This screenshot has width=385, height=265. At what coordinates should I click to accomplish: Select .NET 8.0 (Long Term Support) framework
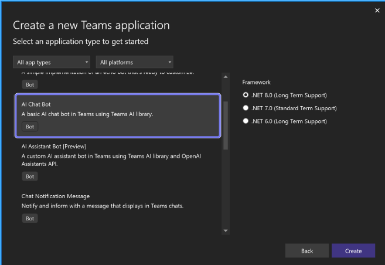[246, 95]
